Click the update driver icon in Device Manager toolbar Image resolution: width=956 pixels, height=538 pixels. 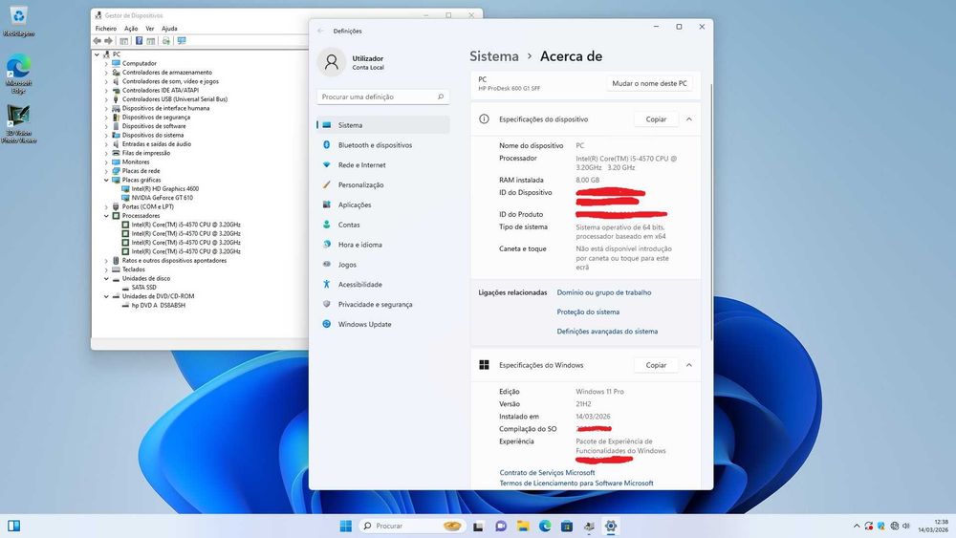pyautogui.click(x=165, y=41)
